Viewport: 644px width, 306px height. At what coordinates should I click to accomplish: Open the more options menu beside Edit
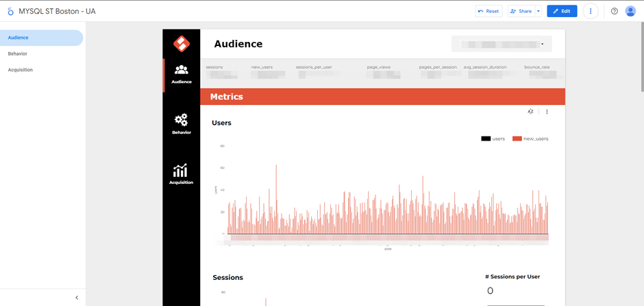point(590,11)
